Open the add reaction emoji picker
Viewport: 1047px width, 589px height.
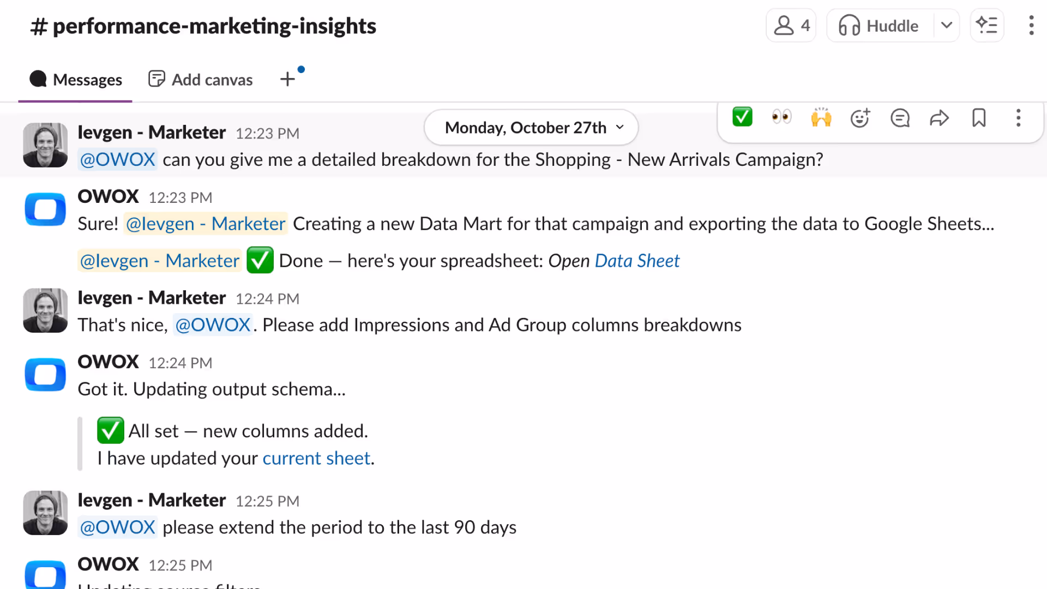point(860,118)
